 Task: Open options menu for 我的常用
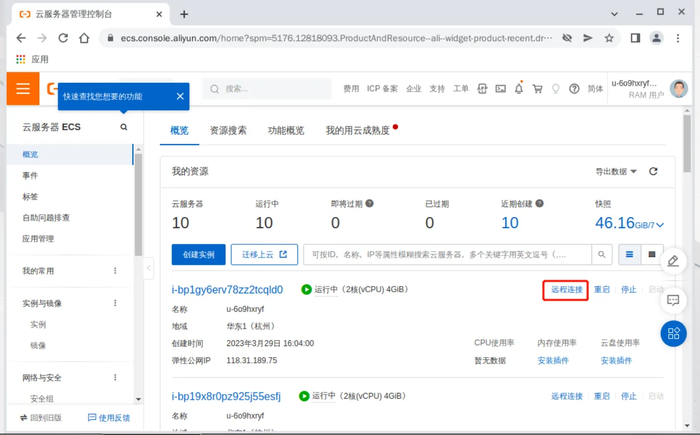tap(115, 271)
